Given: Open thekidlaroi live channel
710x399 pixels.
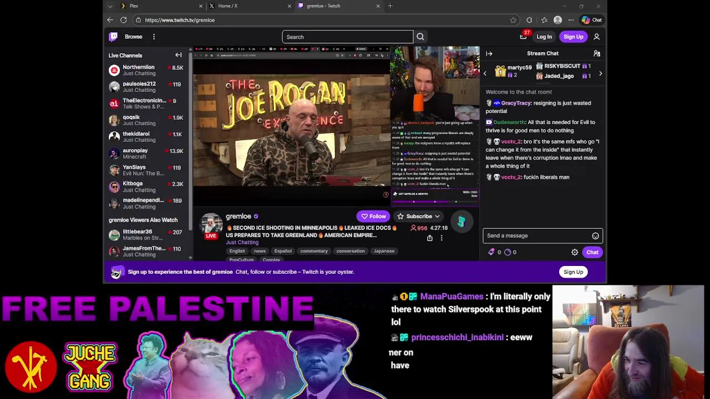Looking at the screenshot, I should click(x=146, y=137).
